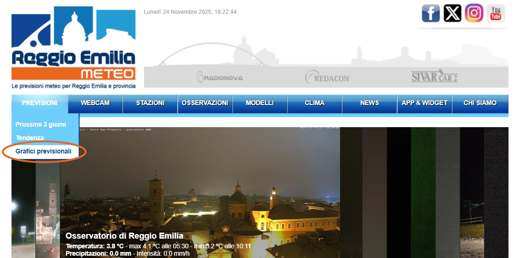This screenshot has height=258, width=520.
Task: Visit the YouTube channel icon
Action: [x=496, y=13]
